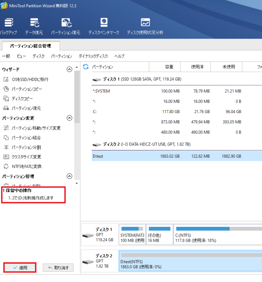Click the パーティション分割 link text
The image size is (262, 282).
click(x=26, y=147)
